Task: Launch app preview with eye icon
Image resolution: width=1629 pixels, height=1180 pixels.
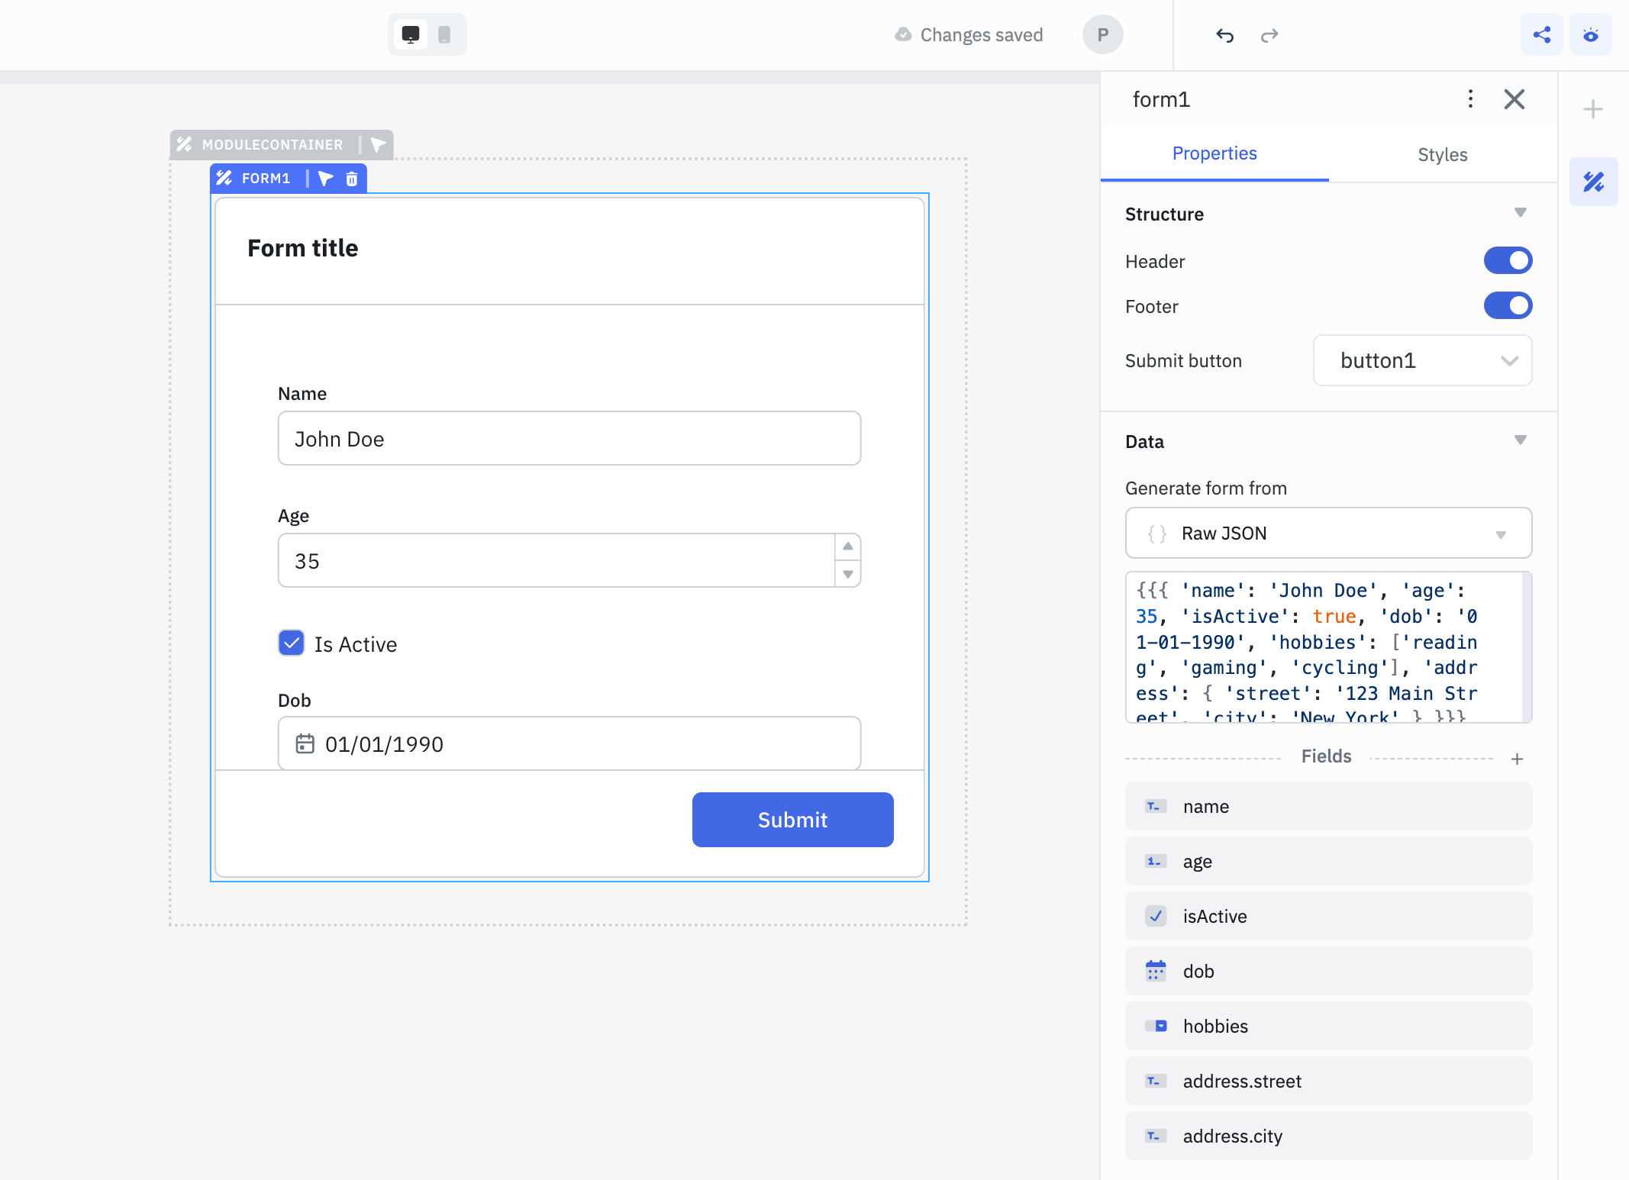Action: [x=1591, y=34]
